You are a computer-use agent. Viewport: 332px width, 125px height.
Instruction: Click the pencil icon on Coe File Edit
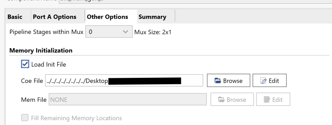[264, 81]
